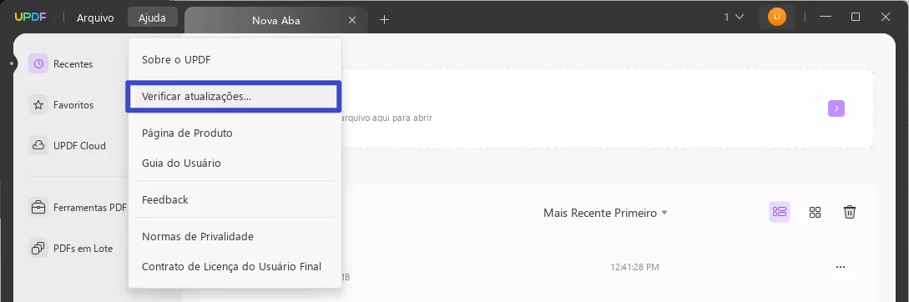Screen dimensions: 909x302
Task: Open the Ajuda menu
Action: (152, 18)
